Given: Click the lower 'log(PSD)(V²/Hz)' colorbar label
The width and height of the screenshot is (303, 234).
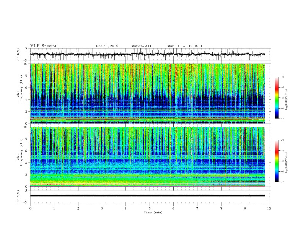Looking at the screenshot, I should click(x=286, y=162).
